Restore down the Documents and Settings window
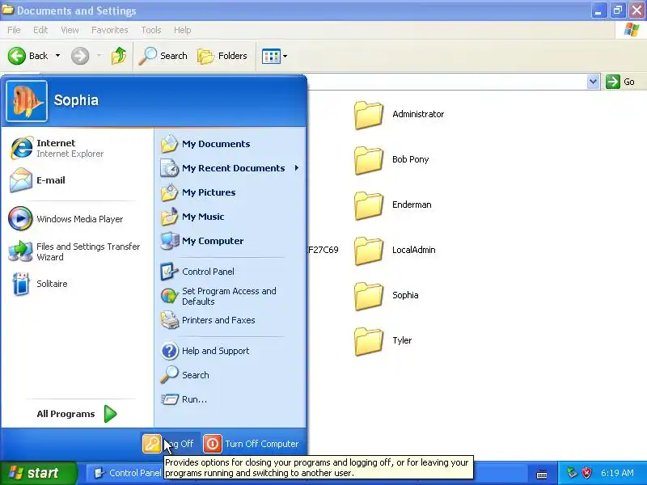 pyautogui.click(x=617, y=11)
